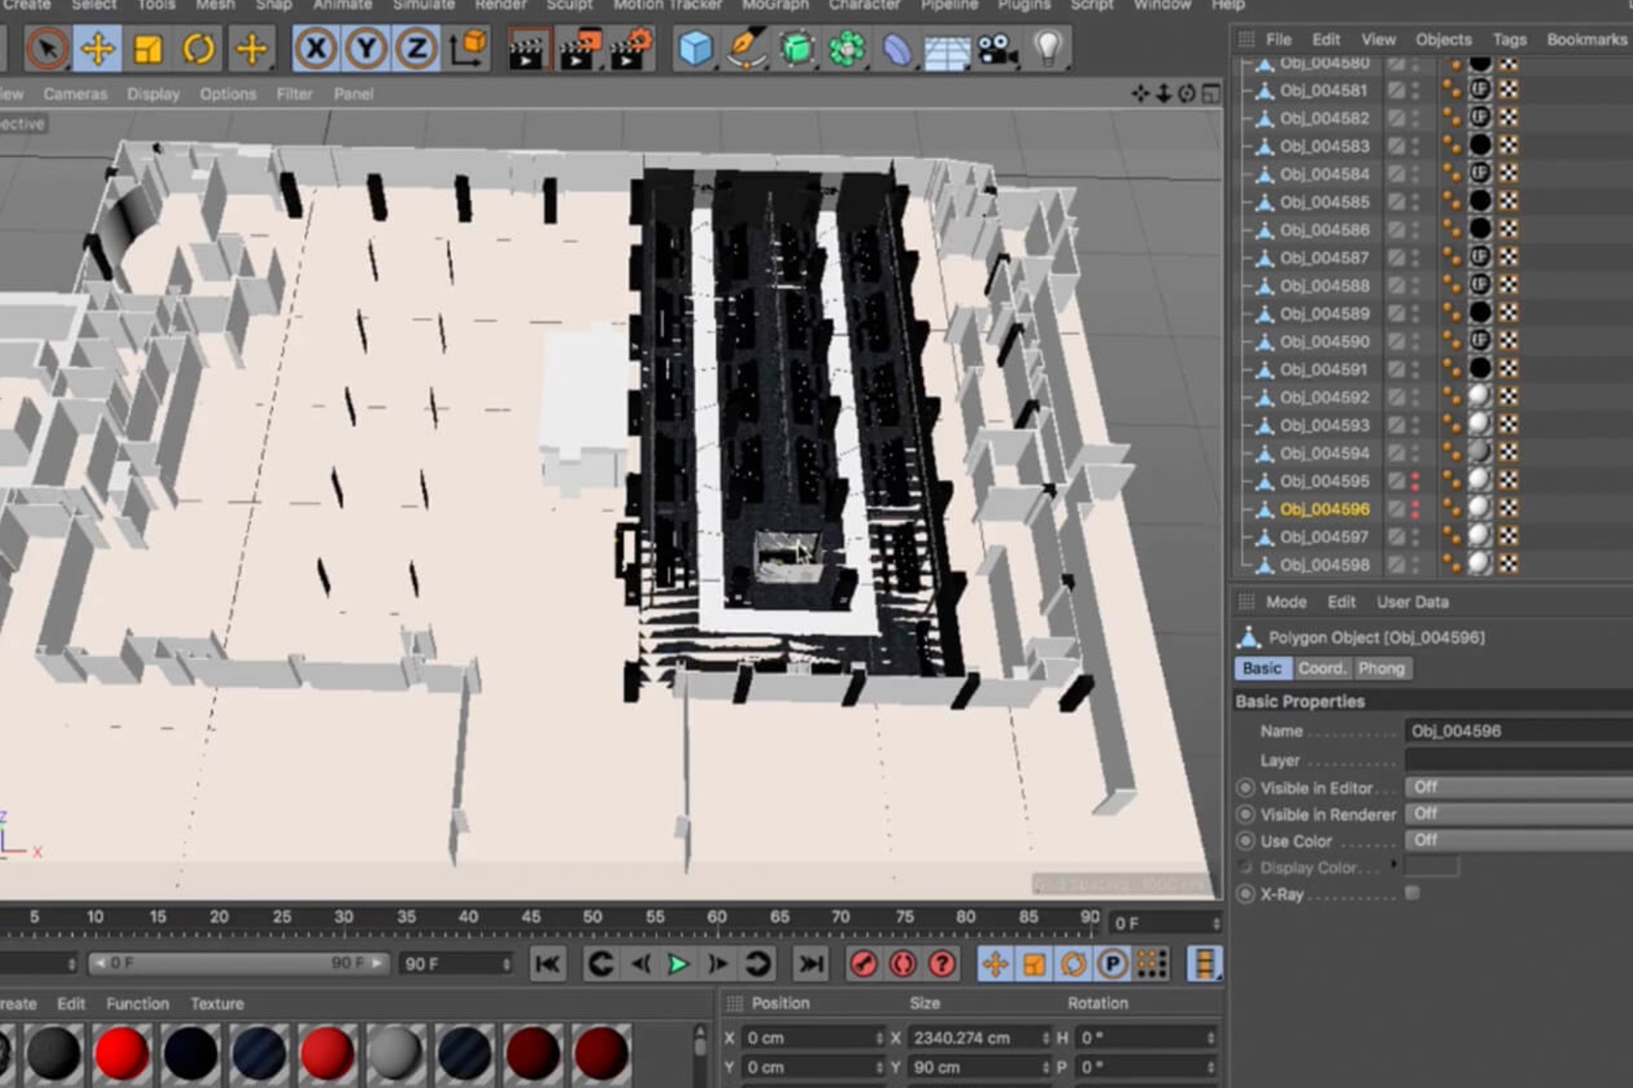
Task: Toggle visibility dots for Obj_004597
Action: (x=1415, y=537)
